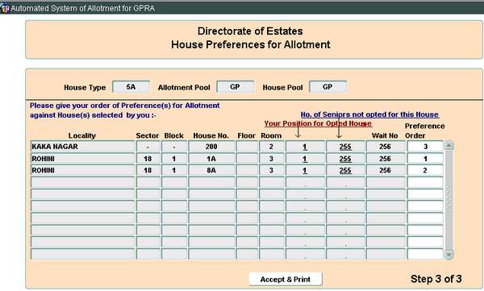
Task: Click the KAKA NAGAR locality cell
Action: coord(82,146)
